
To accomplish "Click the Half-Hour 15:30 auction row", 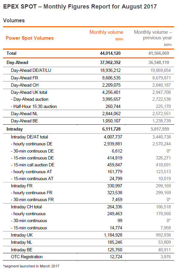I will (89, 106).
